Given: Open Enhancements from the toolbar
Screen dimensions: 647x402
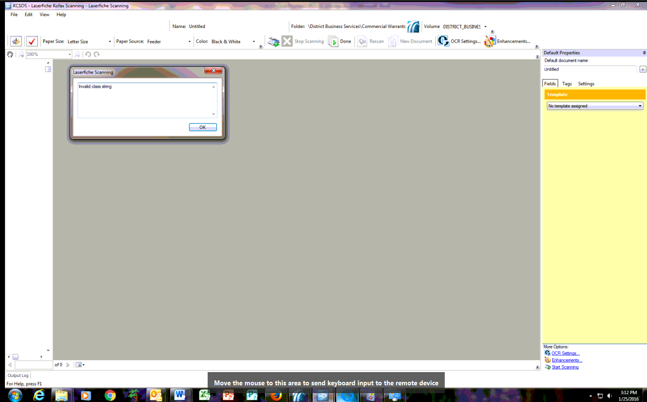Looking at the screenshot, I should point(507,41).
